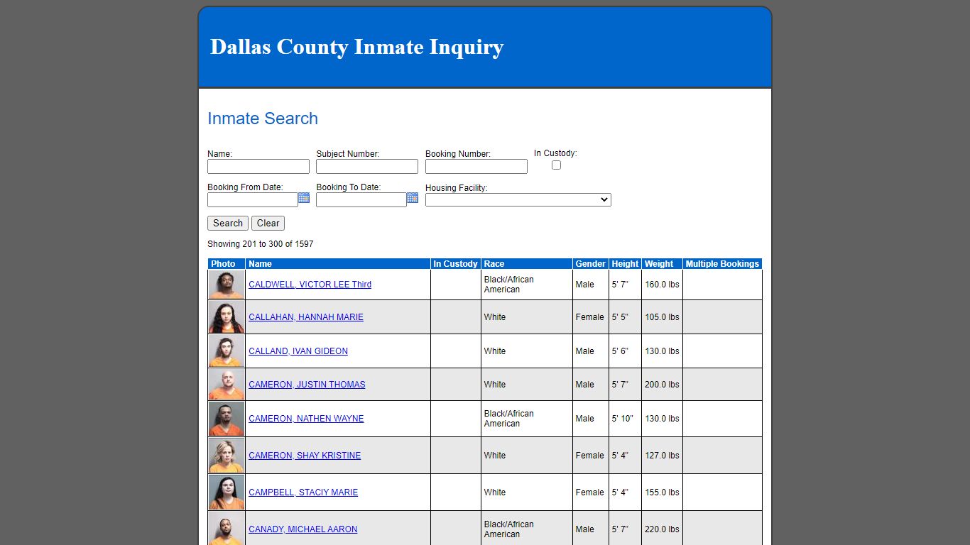Click the 155.0 lbs weight cell
Viewport: 970px width, 545px height.
pos(662,492)
